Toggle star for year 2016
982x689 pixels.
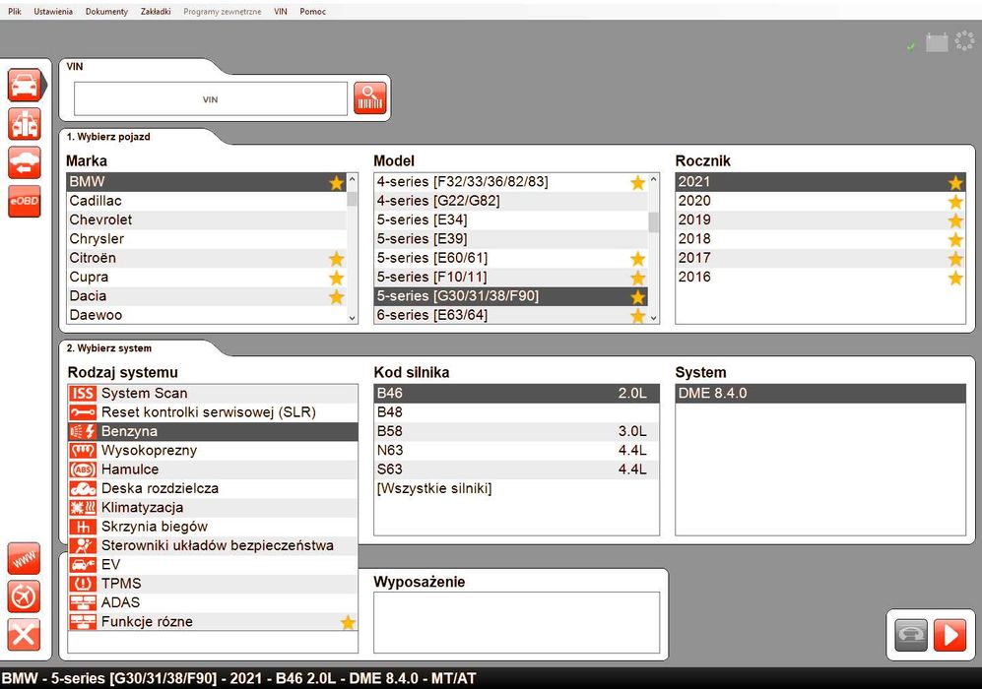point(955,278)
